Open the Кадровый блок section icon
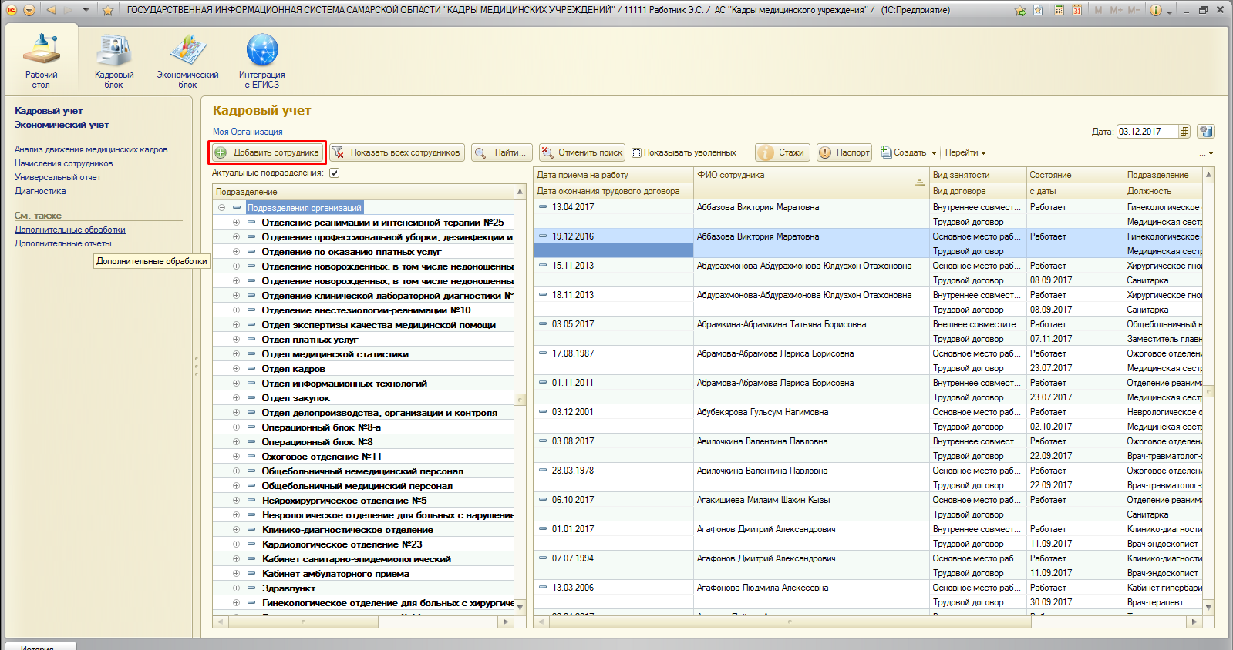This screenshot has height=650, width=1233. point(113,51)
